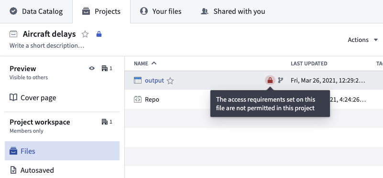383x178 pixels.
Task: Click the Projects archive box icon
Action: (86, 11)
